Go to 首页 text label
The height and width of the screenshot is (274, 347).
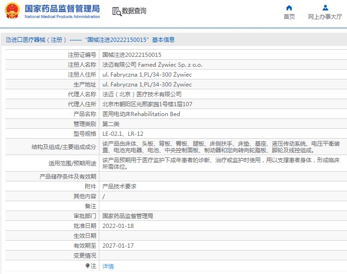289,16
